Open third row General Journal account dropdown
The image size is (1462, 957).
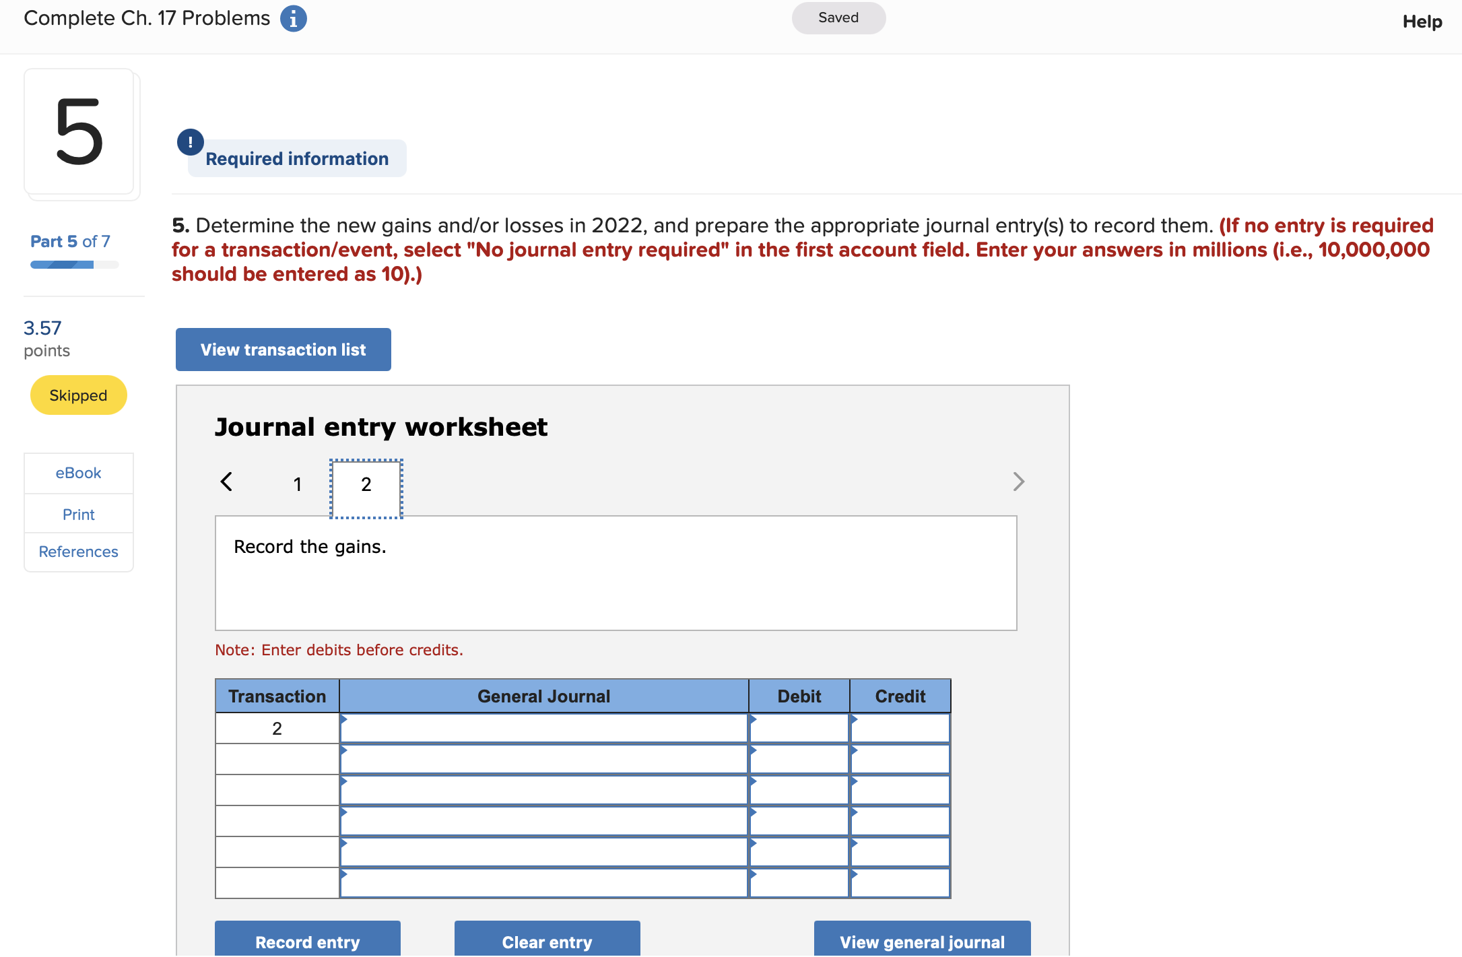[x=543, y=791]
